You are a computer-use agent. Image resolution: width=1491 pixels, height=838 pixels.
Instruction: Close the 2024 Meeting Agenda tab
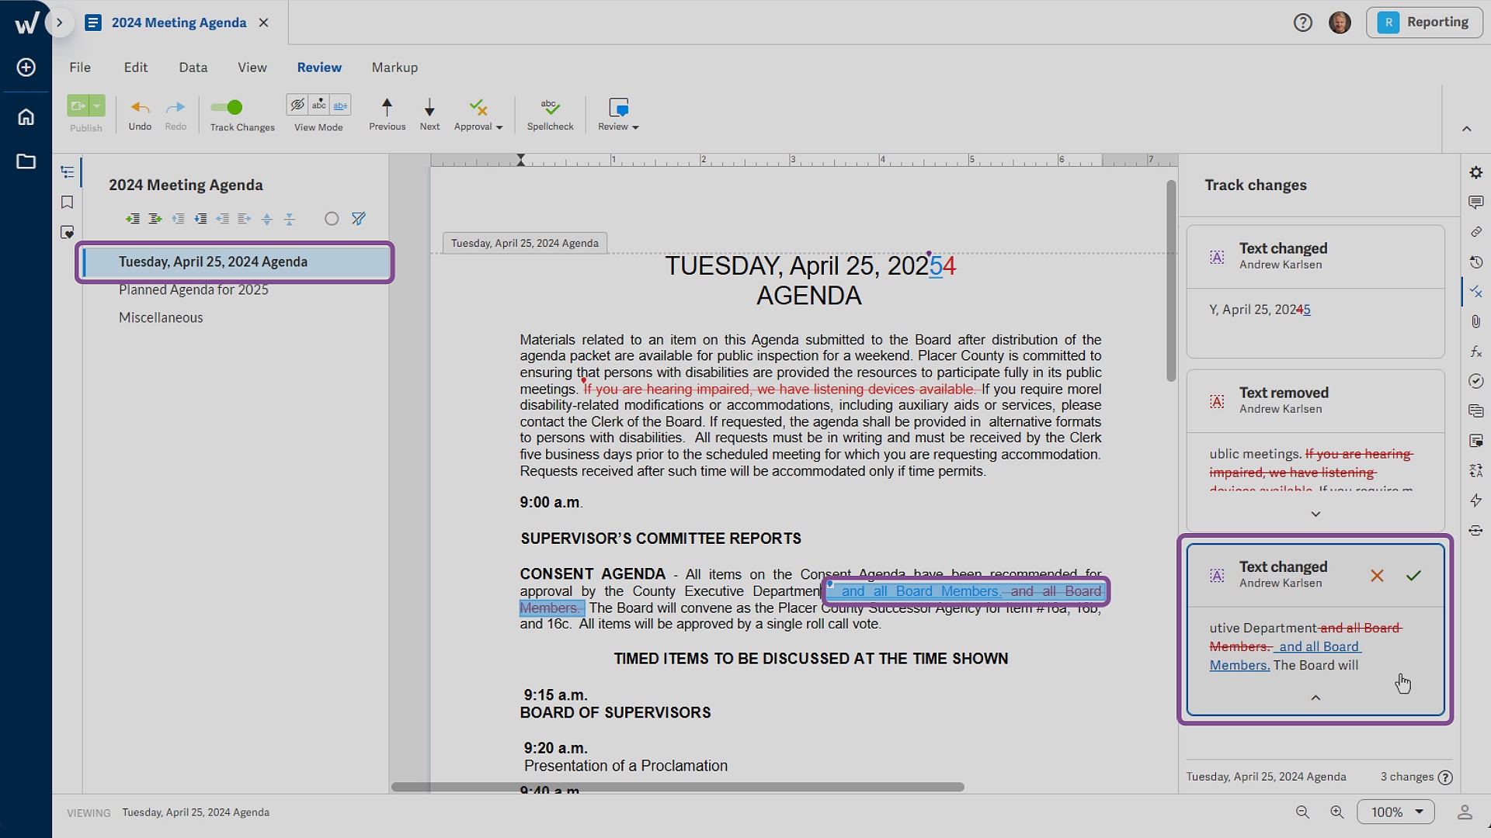(263, 23)
